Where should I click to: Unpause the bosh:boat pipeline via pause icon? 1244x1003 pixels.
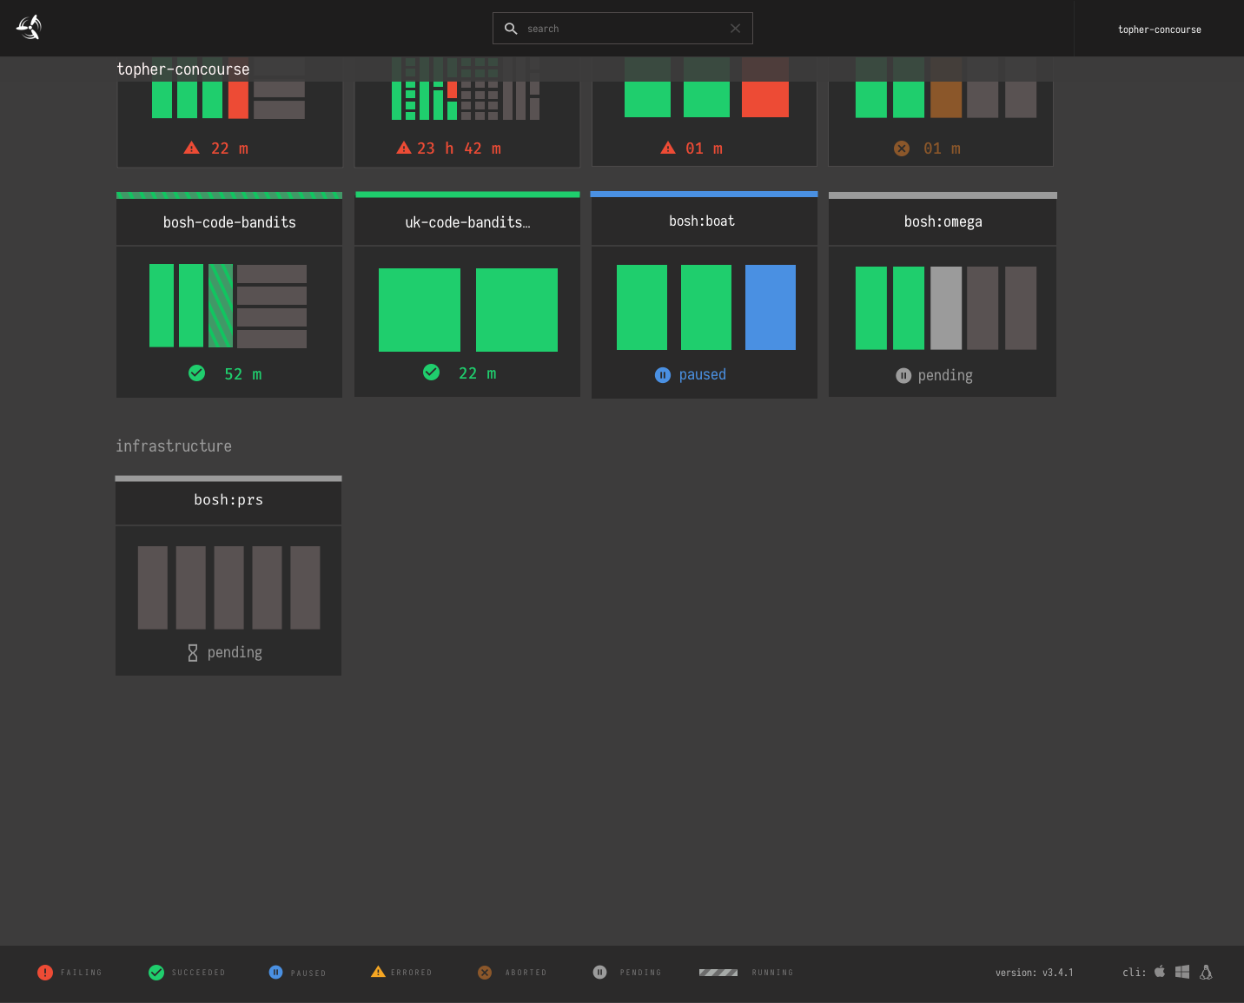(x=663, y=375)
